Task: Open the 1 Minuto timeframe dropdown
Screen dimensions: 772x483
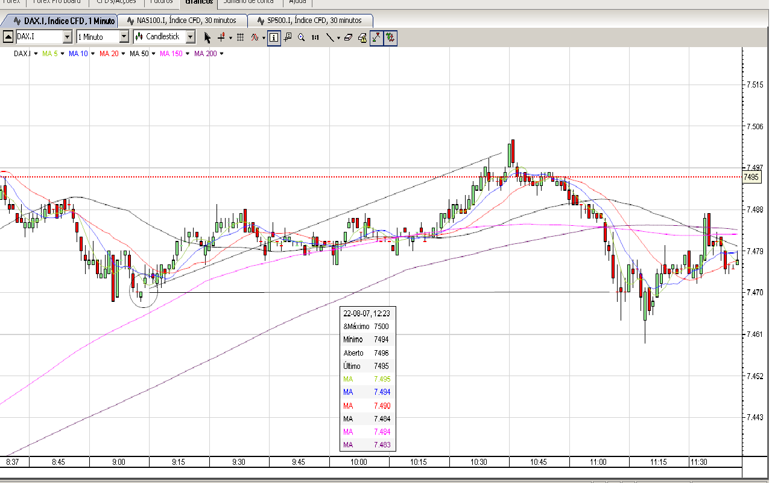Action: pos(124,37)
